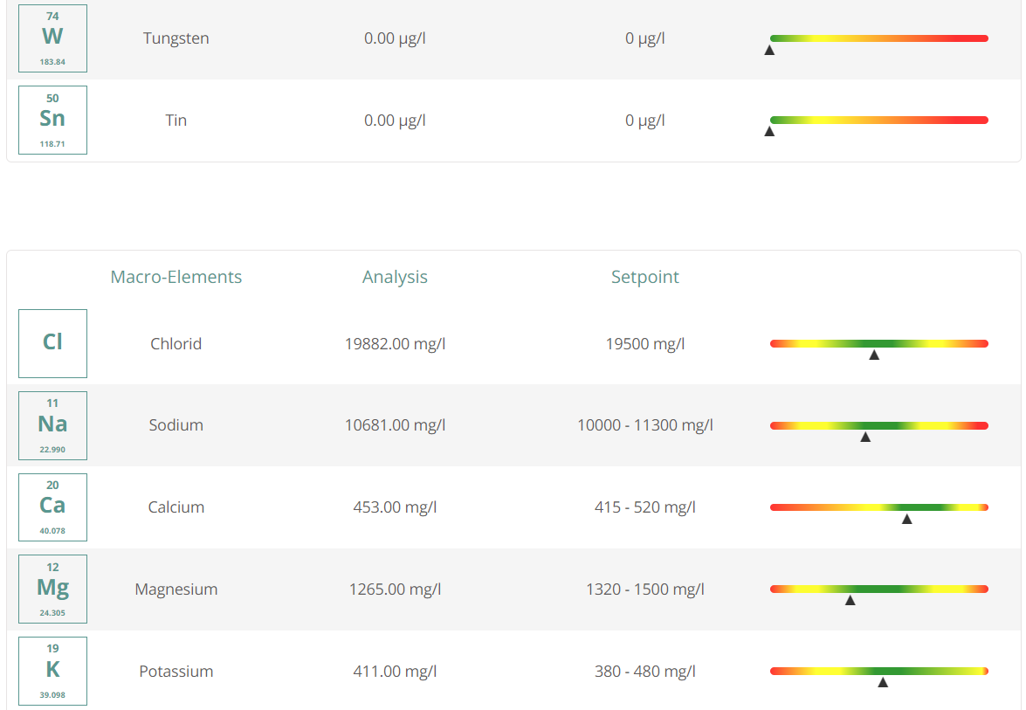Click the Potassium gradient level bar
Viewport: 1026px width, 710px height.
pos(878,671)
